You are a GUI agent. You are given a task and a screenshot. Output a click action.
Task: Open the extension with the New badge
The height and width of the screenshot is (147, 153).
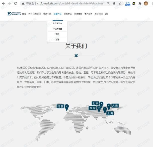pos(128,4)
